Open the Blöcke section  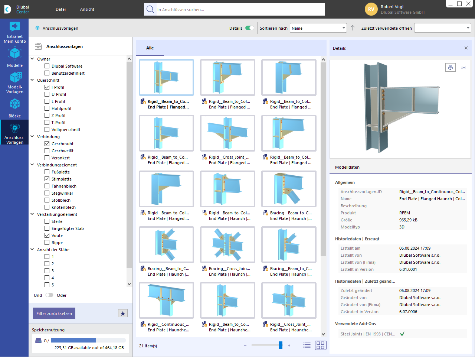[15, 108]
